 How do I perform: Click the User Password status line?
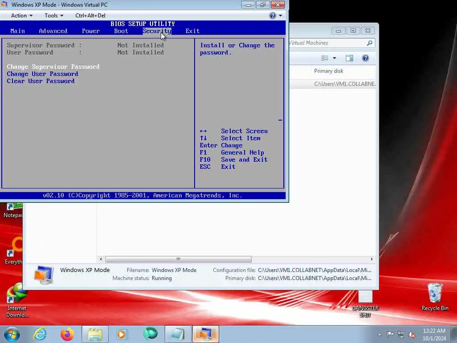point(85,53)
